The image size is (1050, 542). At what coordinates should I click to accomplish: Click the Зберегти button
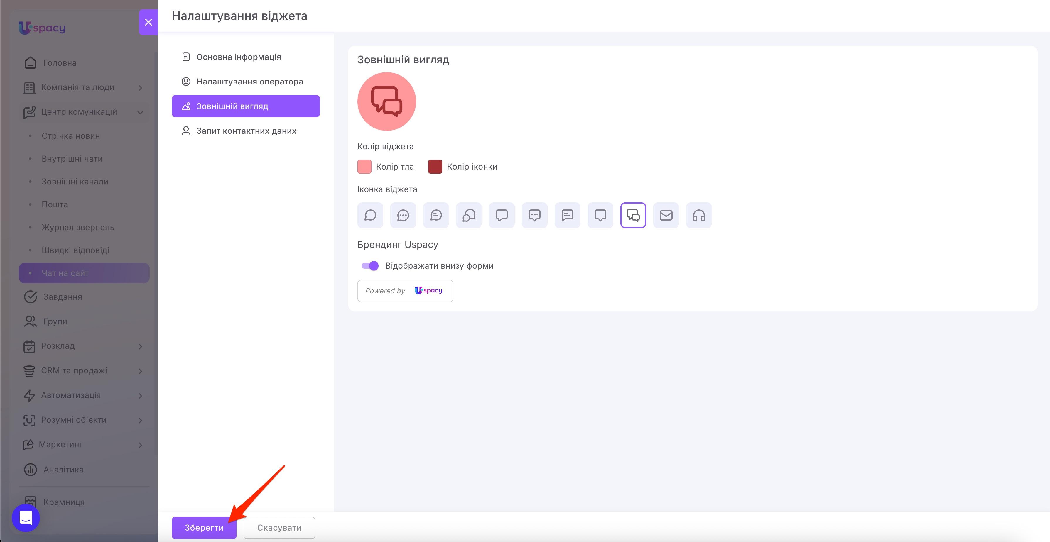click(x=204, y=528)
